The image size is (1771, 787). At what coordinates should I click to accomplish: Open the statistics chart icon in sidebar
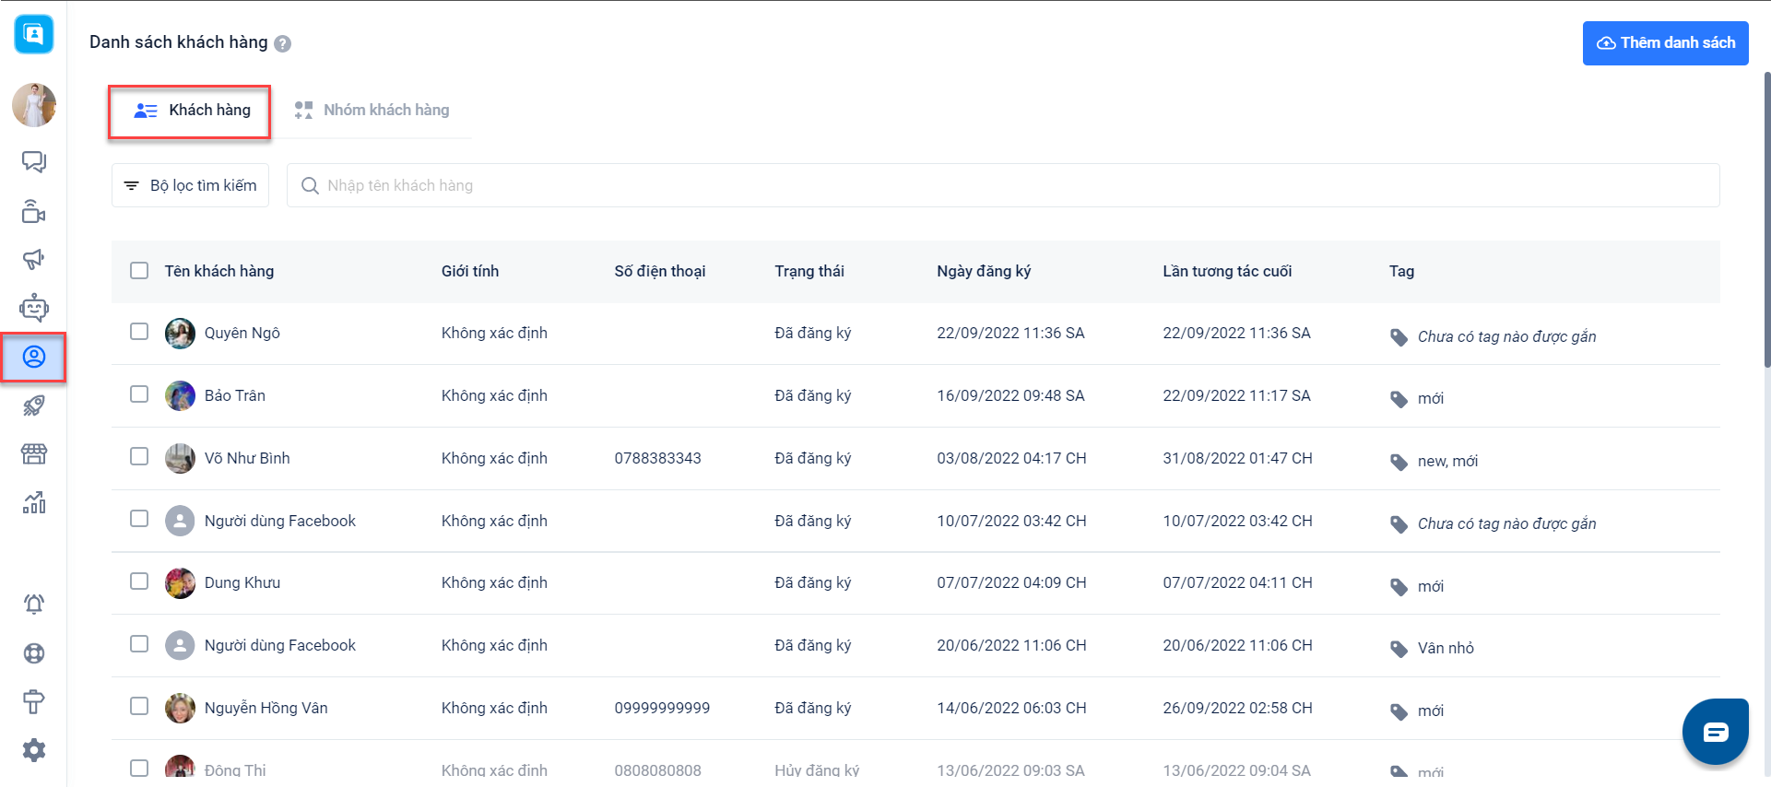[x=34, y=502]
